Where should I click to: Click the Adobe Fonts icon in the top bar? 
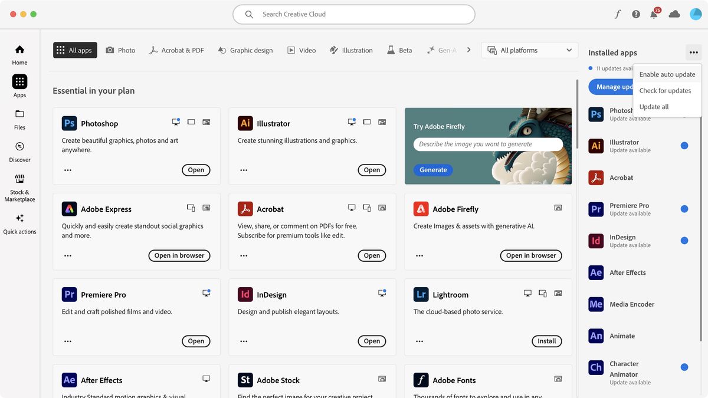617,13
